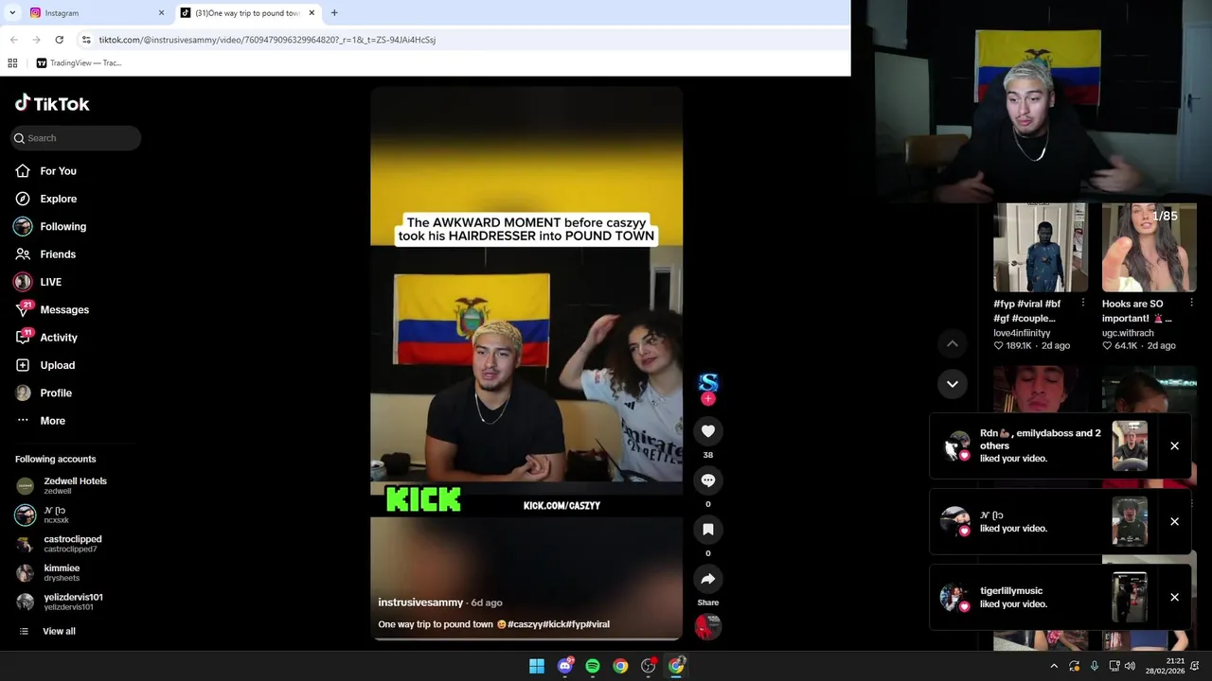The height and width of the screenshot is (681, 1212).
Task: Like the video with the heart icon
Action: coord(707,431)
